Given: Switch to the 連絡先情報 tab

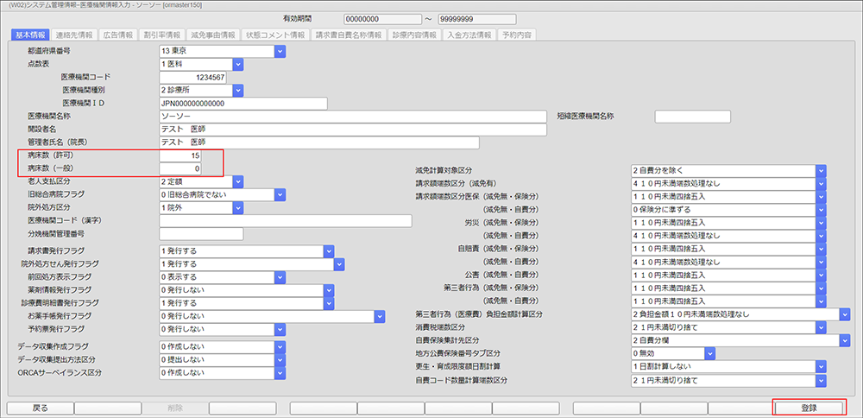Looking at the screenshot, I should [73, 35].
